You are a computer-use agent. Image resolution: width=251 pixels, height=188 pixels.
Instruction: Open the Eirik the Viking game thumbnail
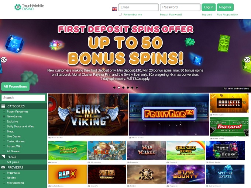click(x=88, y=114)
